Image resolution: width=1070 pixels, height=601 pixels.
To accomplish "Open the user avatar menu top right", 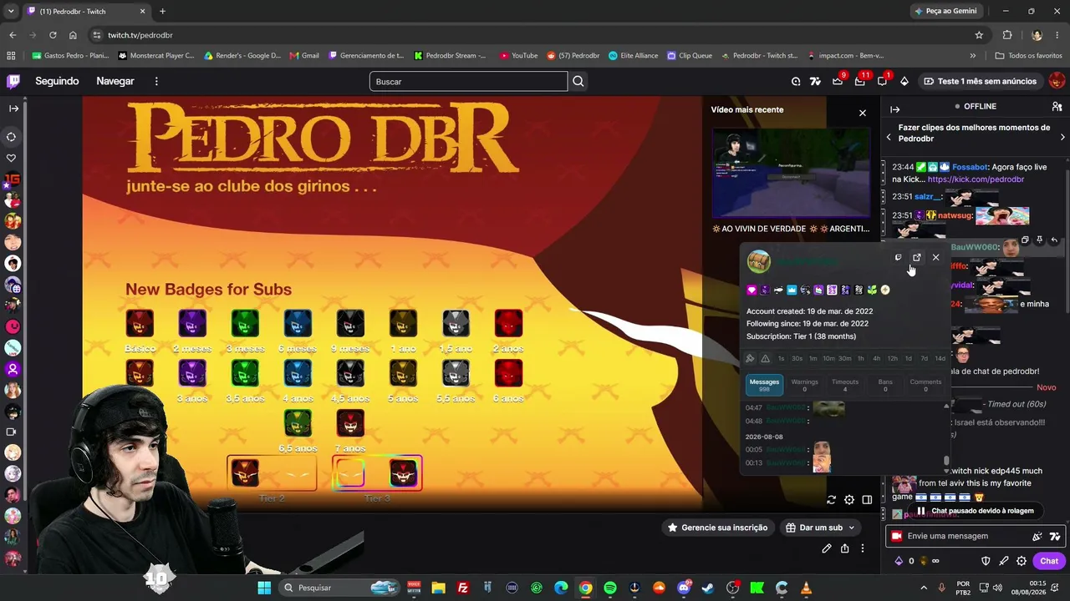I will pyautogui.click(x=1057, y=81).
